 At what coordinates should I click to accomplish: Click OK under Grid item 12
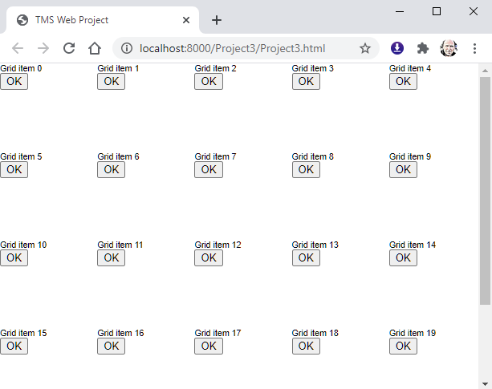pyautogui.click(x=209, y=258)
